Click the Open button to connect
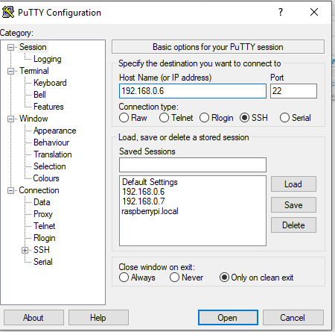Viewport: 335px width, 332px height. click(x=228, y=317)
